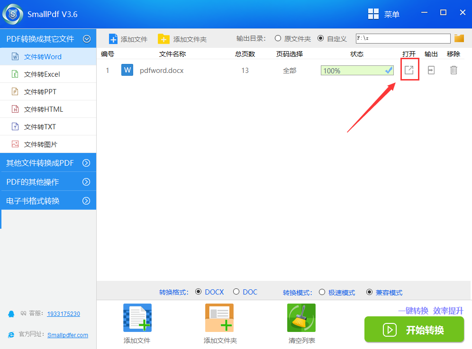The width and height of the screenshot is (472, 349).
Task: Click the 输出 icon for pdfword.docx
Action: coord(431,70)
